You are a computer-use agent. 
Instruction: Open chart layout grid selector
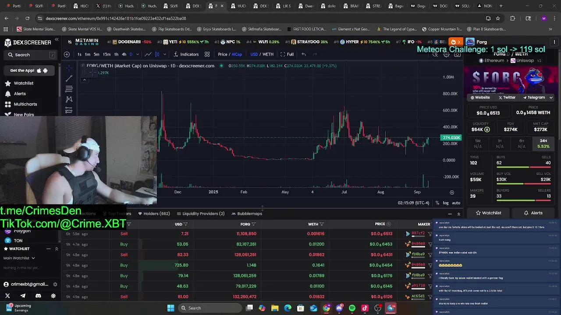(207, 54)
